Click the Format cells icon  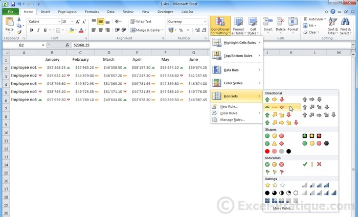click(x=293, y=21)
